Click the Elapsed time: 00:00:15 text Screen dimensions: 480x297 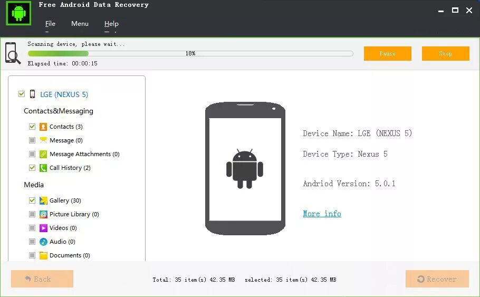(62, 63)
